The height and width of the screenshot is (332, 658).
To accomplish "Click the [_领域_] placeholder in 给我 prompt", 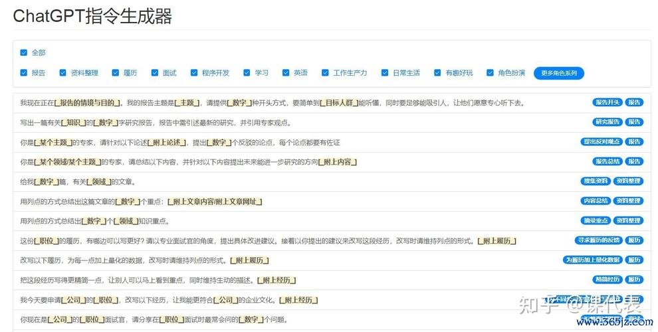I will tap(99, 182).
